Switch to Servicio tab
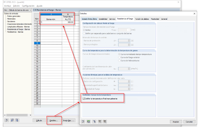 tap(112, 19)
